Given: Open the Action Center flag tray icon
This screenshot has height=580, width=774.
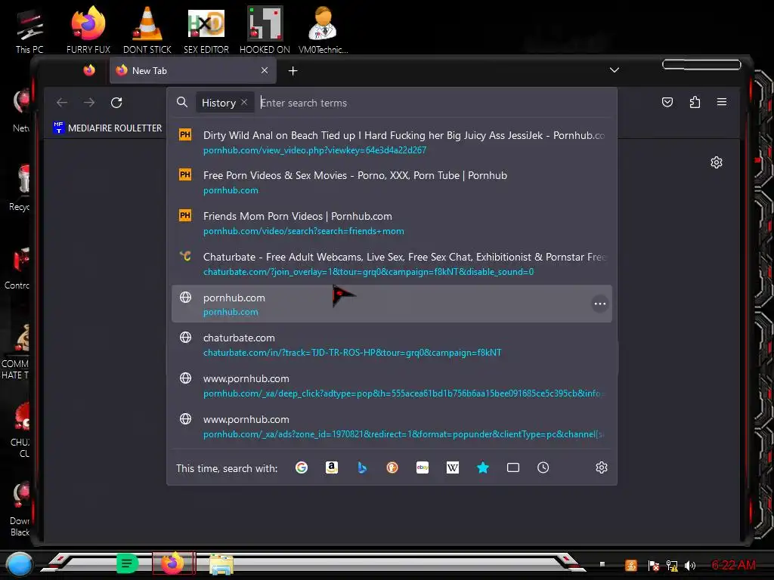Looking at the screenshot, I should [654, 566].
